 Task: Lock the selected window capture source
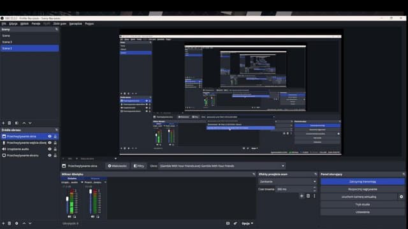point(55,136)
